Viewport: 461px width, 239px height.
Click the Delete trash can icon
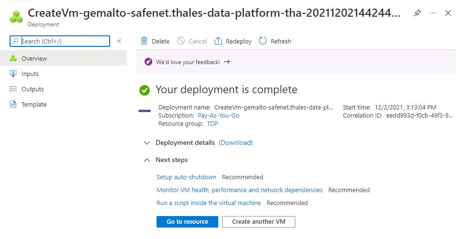pyautogui.click(x=144, y=41)
